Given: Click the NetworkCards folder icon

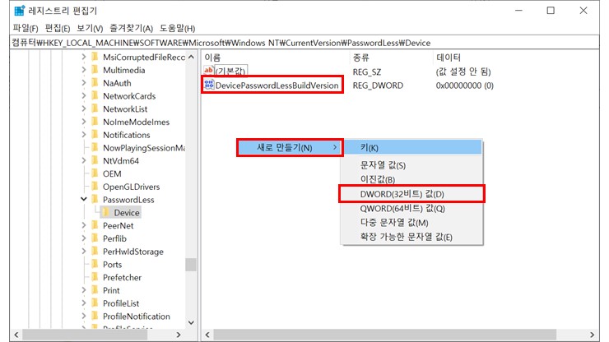Looking at the screenshot, I should click(x=95, y=96).
